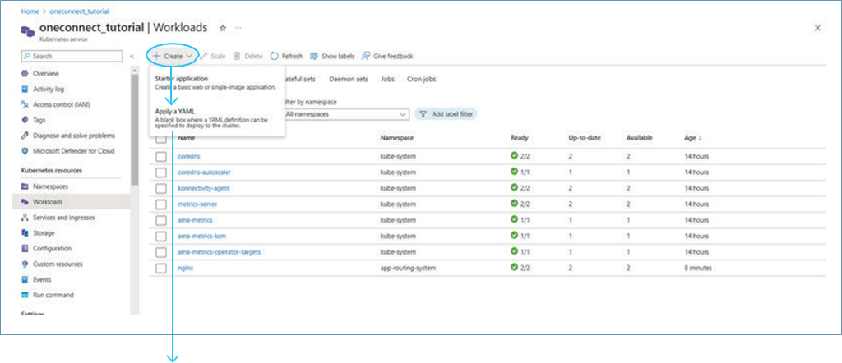Click the ama-metrics-operator-targets link
842x363 pixels.
point(219,252)
